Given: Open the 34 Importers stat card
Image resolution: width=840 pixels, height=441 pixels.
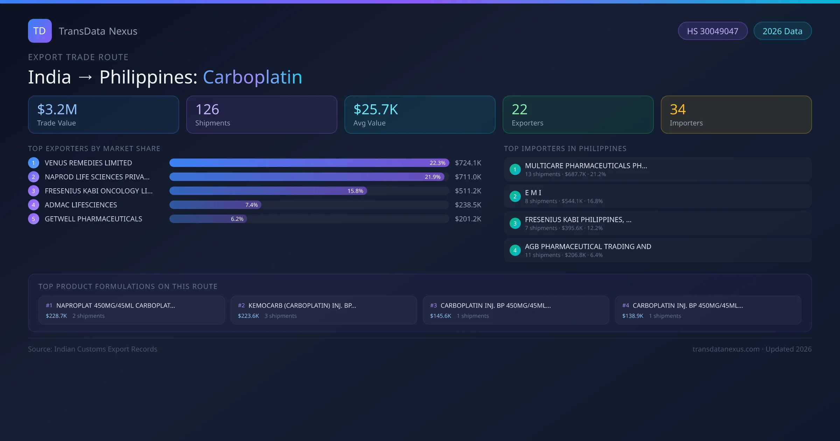Looking at the screenshot, I should 736,114.
